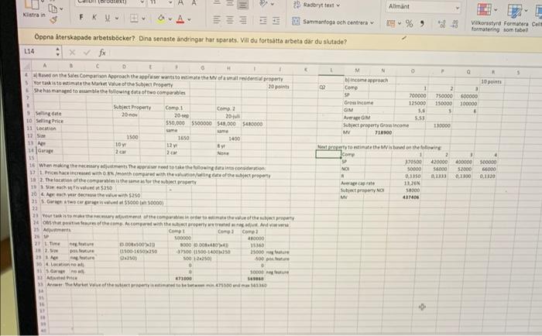Toggle underline U formatting

[107, 17]
